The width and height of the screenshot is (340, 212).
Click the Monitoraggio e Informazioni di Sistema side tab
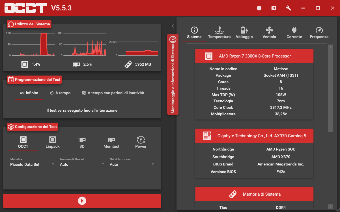click(x=173, y=74)
